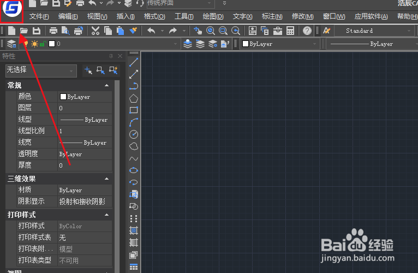Open the 视图(V) menu
Image resolution: width=418 pixels, height=273 pixels.
(97, 16)
